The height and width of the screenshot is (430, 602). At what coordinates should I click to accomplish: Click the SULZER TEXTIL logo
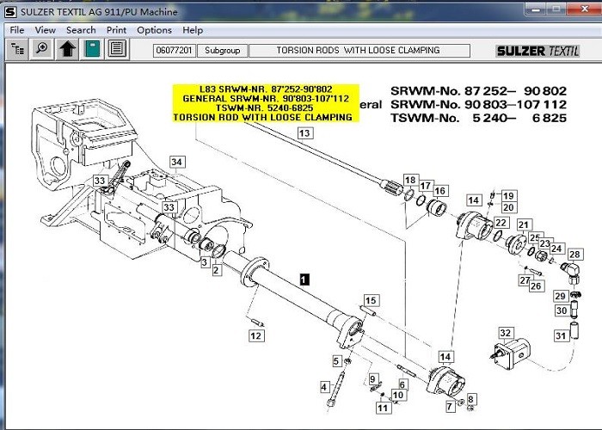[537, 51]
